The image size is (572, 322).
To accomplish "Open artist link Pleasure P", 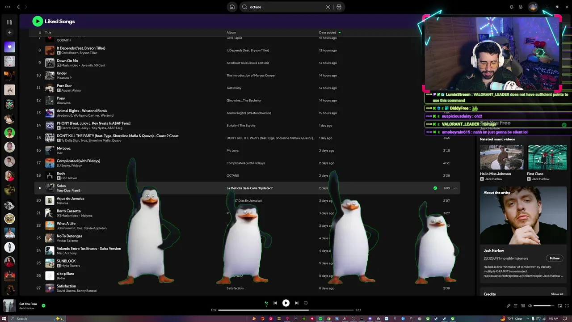I will pyautogui.click(x=64, y=78).
